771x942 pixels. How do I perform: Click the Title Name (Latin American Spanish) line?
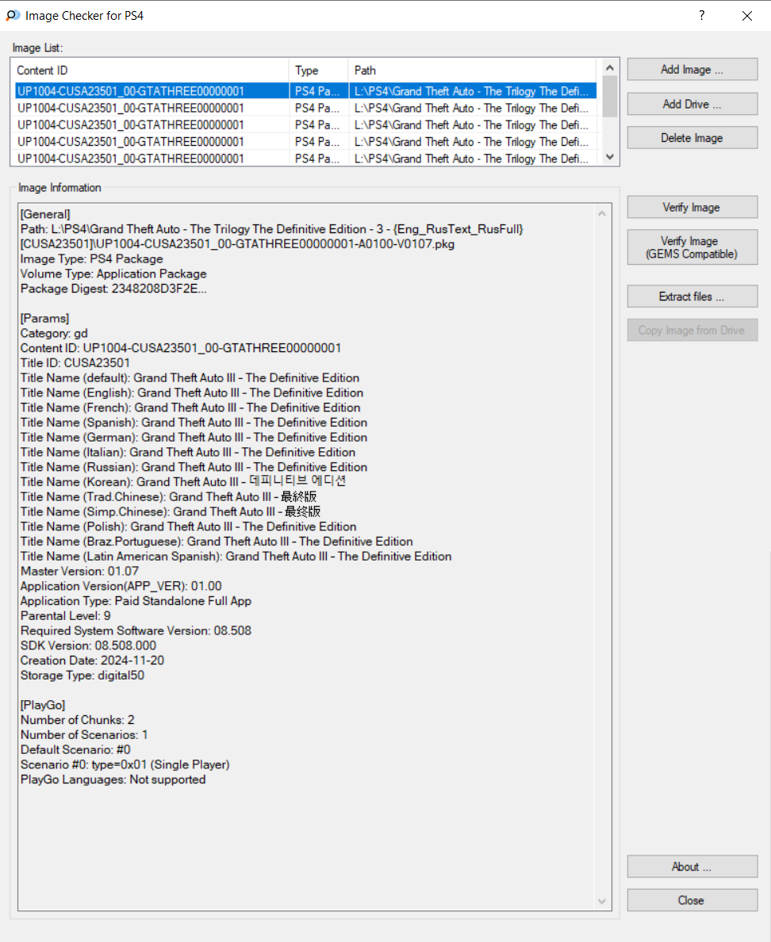236,557
